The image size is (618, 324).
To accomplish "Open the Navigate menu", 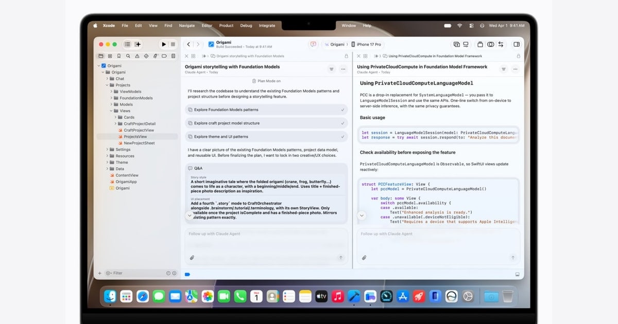I will pos(187,25).
